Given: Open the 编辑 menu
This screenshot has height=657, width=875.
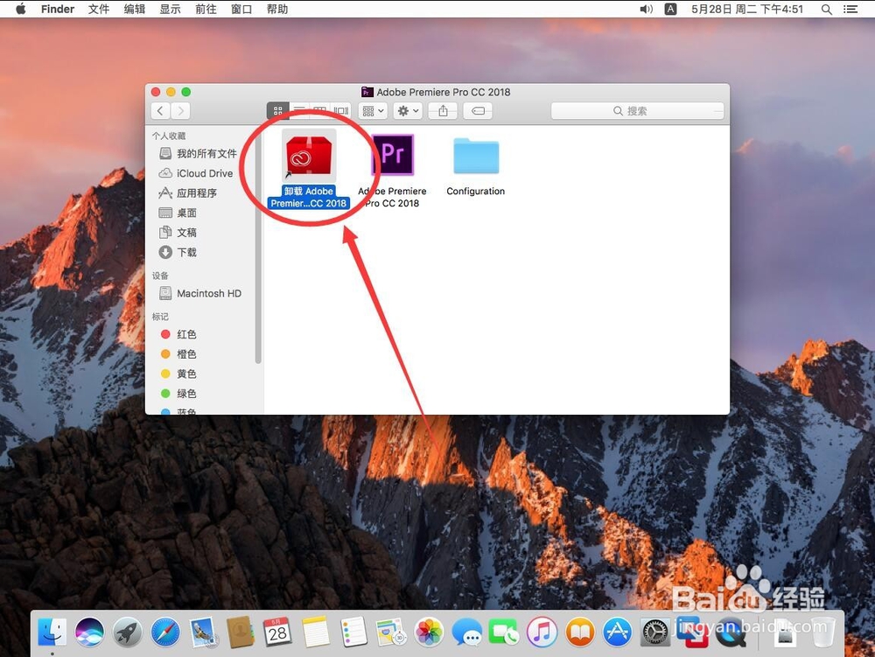Looking at the screenshot, I should [135, 9].
